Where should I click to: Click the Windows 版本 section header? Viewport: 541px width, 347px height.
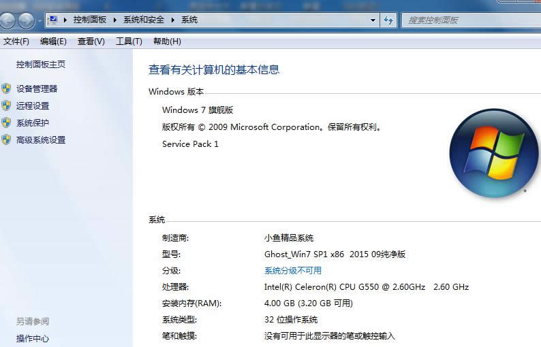coord(176,92)
